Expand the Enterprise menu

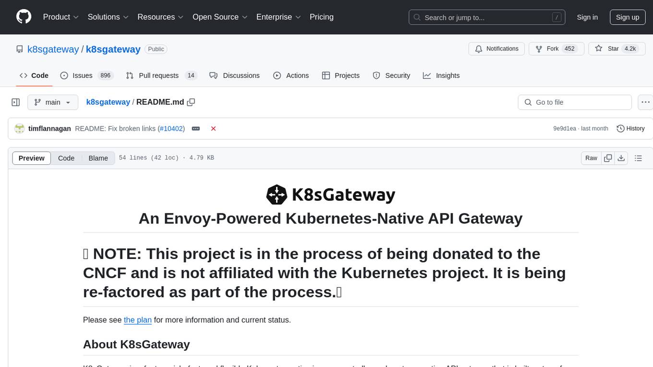278,17
